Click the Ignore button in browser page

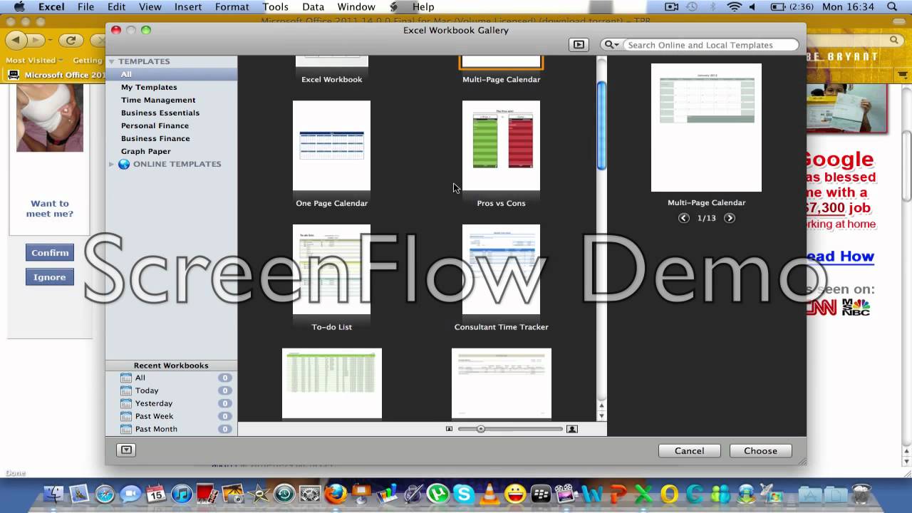(x=50, y=277)
